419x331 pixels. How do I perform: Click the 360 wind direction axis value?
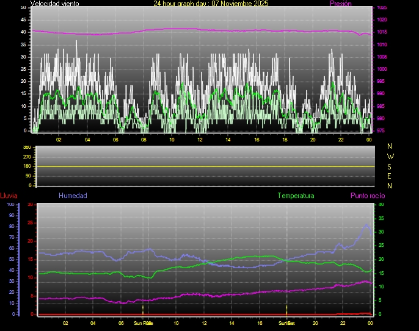click(x=26, y=148)
